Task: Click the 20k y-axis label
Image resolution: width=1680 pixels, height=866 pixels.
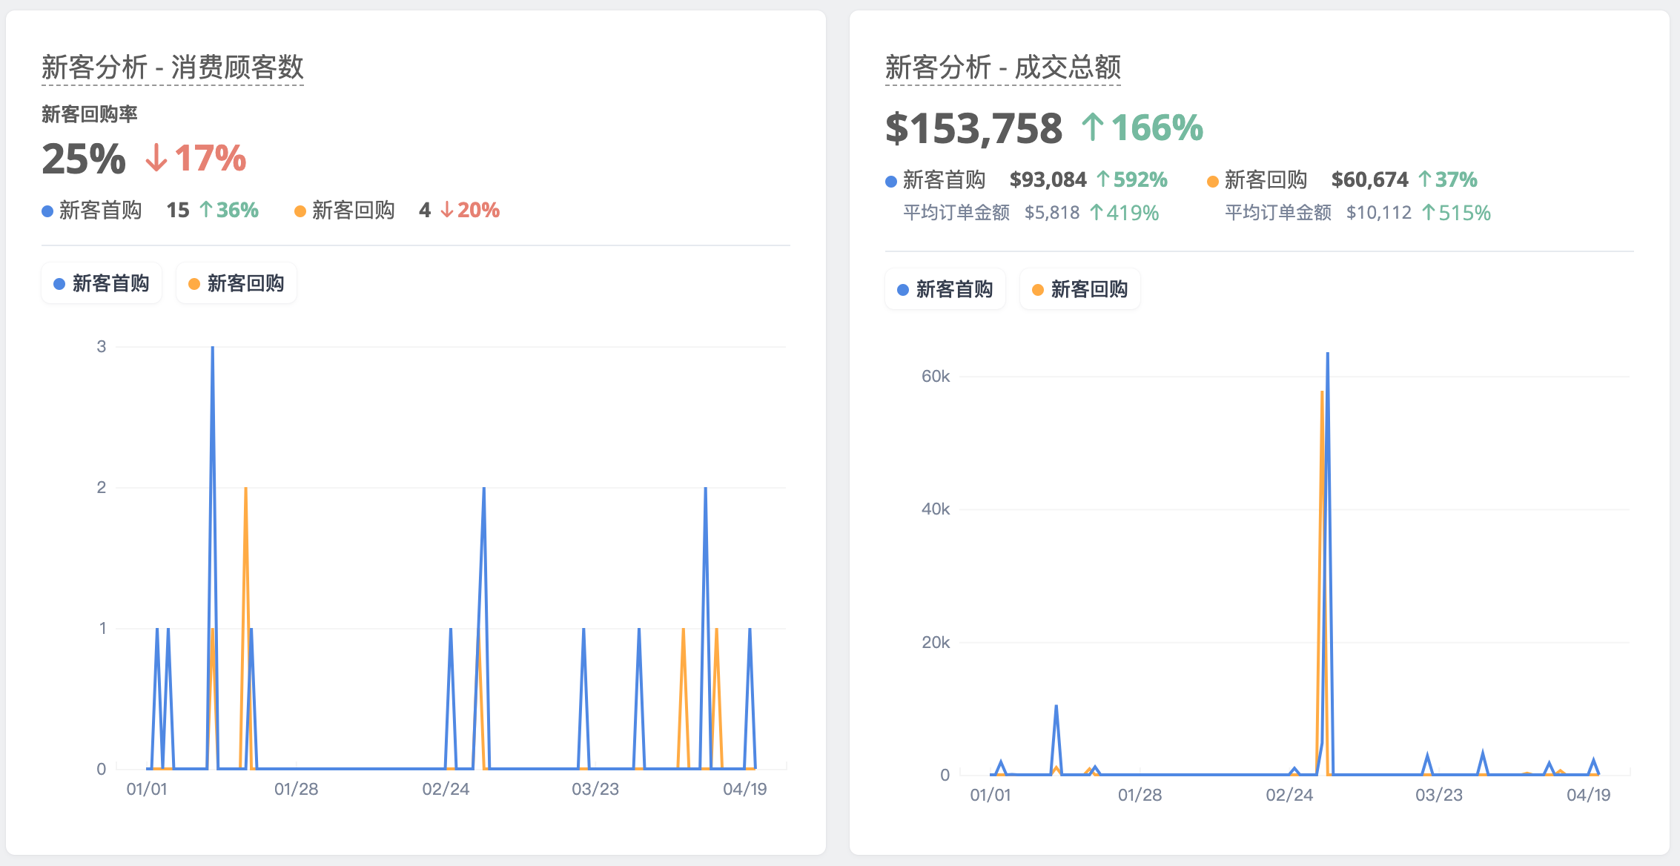Action: click(x=936, y=643)
